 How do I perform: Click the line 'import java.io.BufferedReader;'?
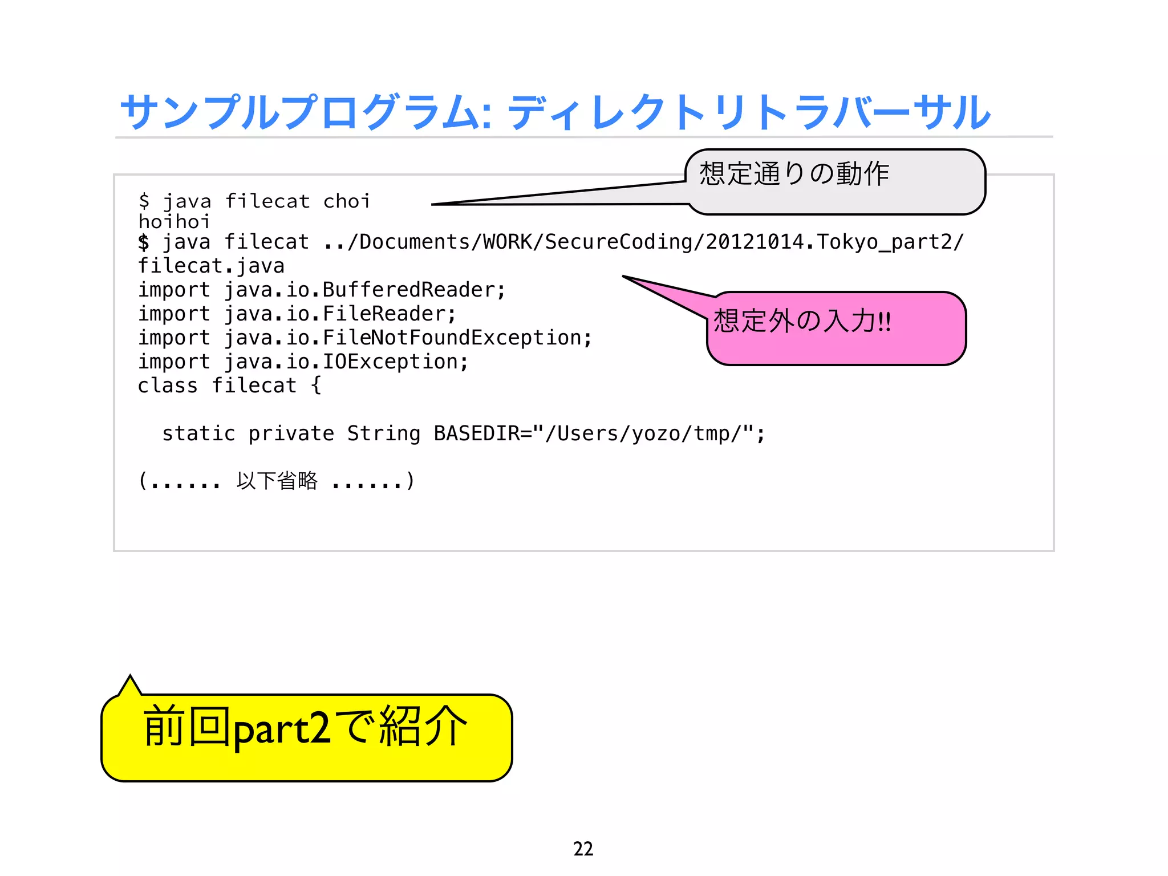(322, 290)
